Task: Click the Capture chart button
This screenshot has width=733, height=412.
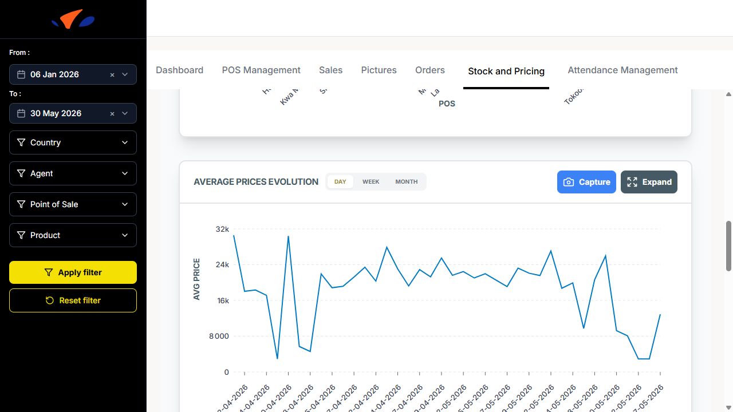Action: click(x=586, y=182)
